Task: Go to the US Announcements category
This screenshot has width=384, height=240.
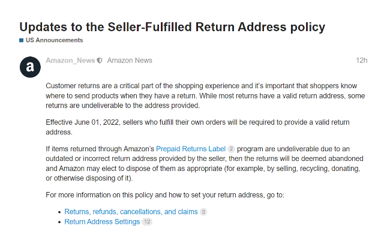Action: pos(55,40)
